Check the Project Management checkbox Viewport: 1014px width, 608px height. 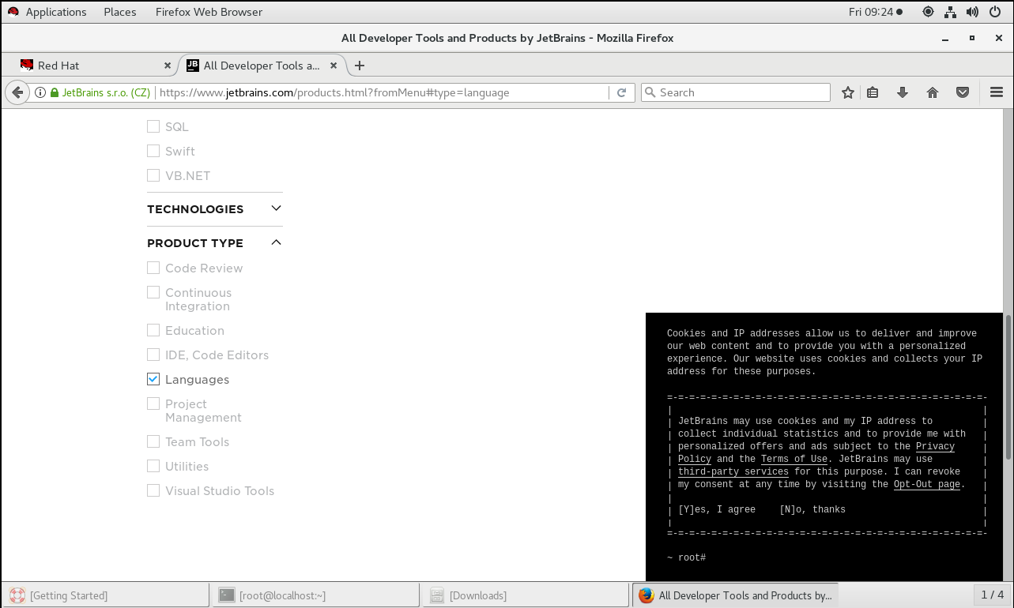pos(153,403)
